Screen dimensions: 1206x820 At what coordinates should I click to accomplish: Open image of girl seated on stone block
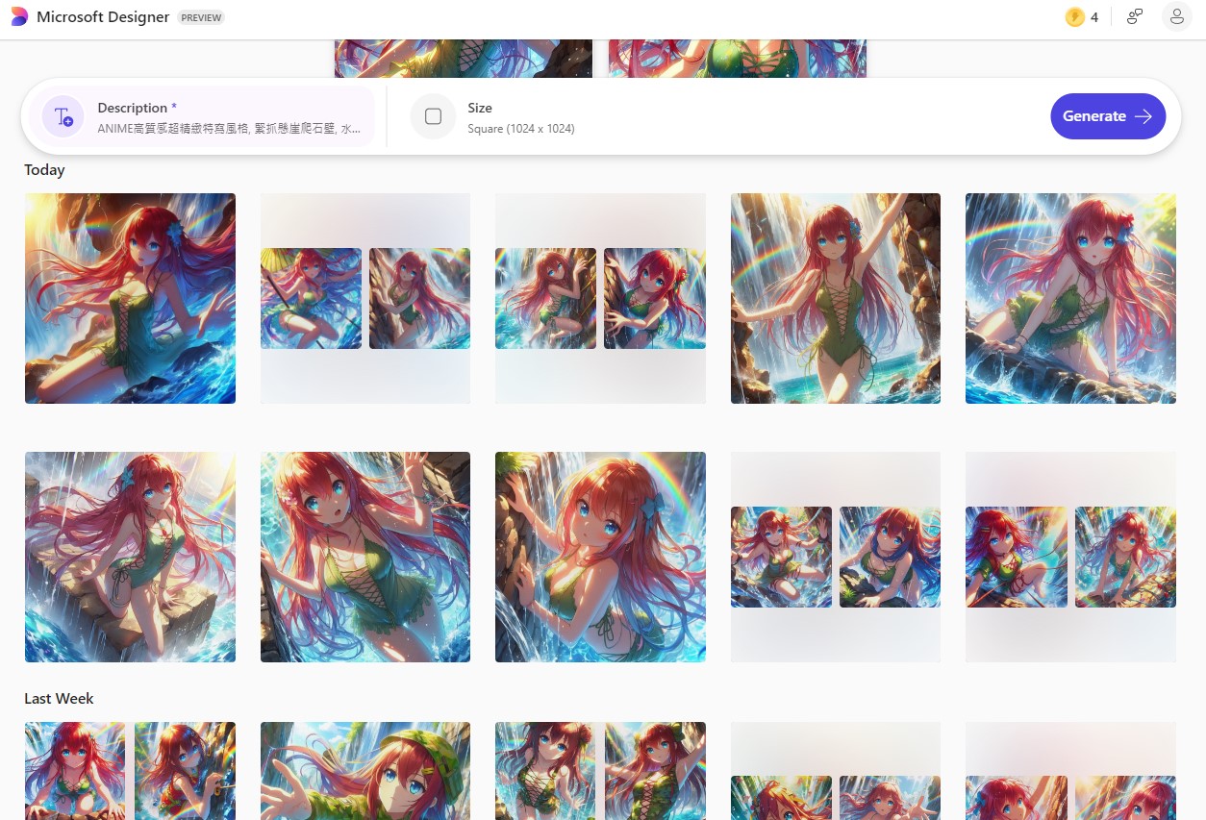point(130,557)
